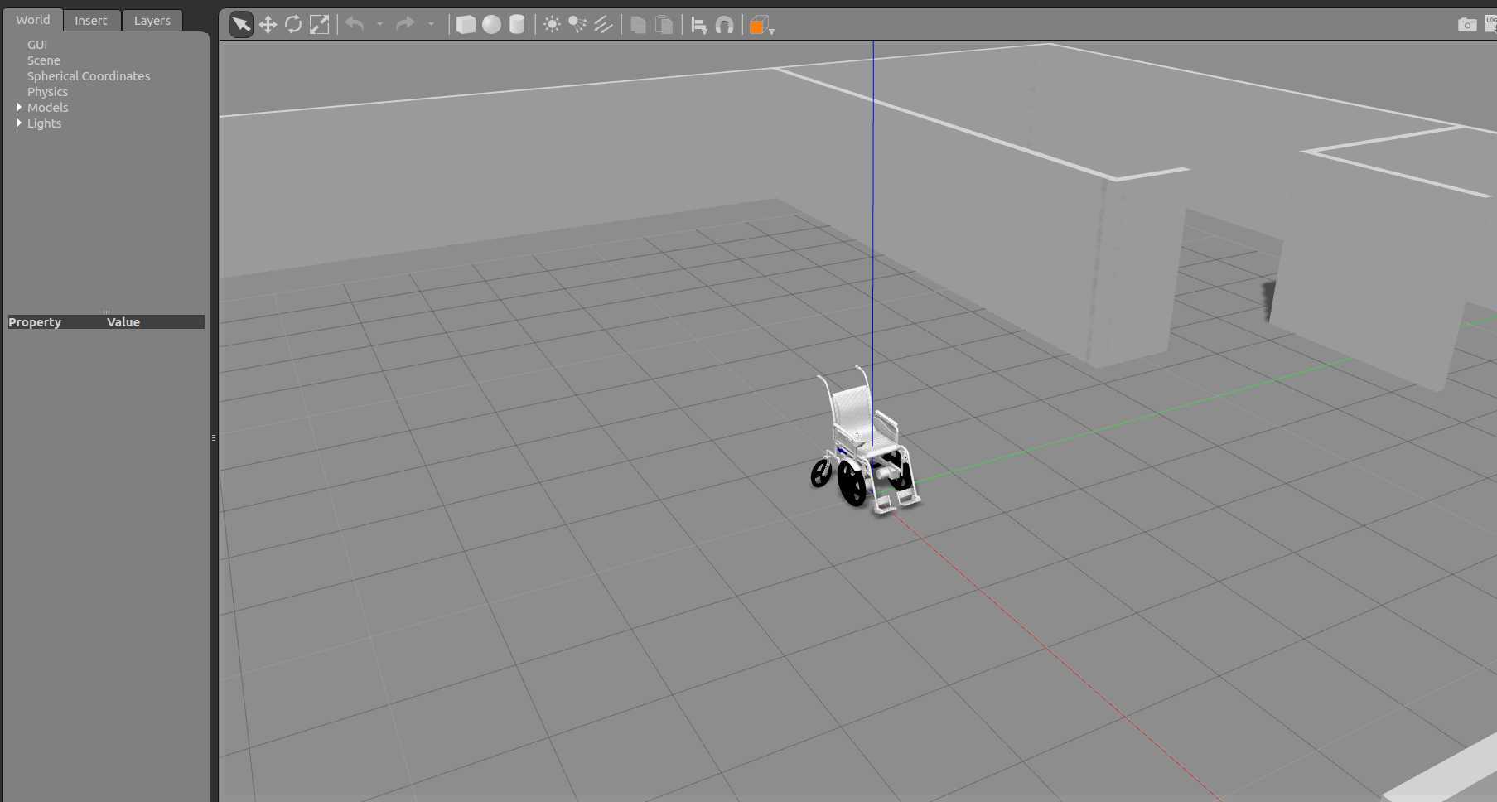This screenshot has height=802, width=1497.
Task: Select GUI in the world tree
Action: (x=37, y=45)
